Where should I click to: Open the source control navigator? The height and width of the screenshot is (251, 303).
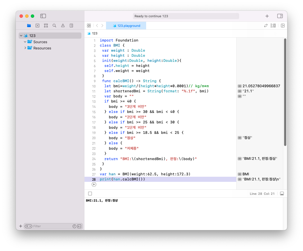[38, 25]
